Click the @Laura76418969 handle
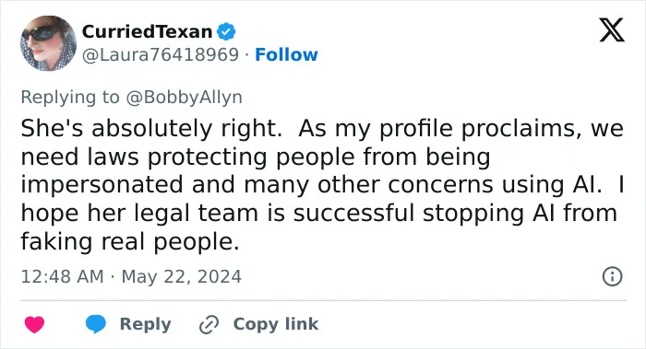 click(161, 54)
